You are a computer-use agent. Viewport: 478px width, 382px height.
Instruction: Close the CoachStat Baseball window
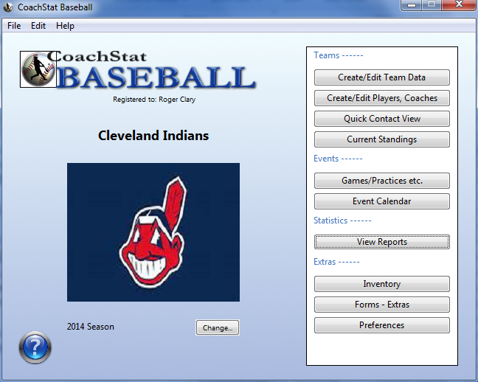(x=459, y=5)
